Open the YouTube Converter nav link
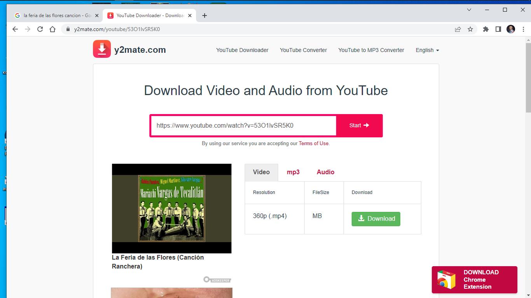This screenshot has width=531, height=298. (x=303, y=50)
